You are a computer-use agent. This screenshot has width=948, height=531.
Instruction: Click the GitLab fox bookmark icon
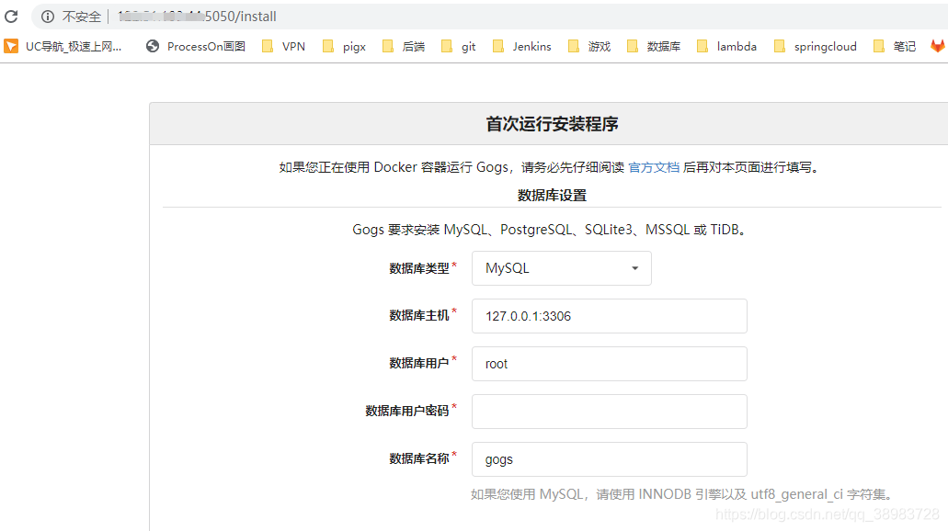click(938, 46)
